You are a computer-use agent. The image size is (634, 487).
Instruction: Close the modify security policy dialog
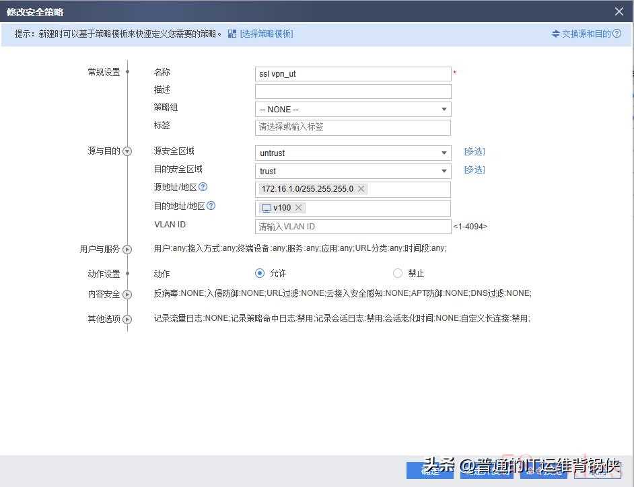click(619, 11)
